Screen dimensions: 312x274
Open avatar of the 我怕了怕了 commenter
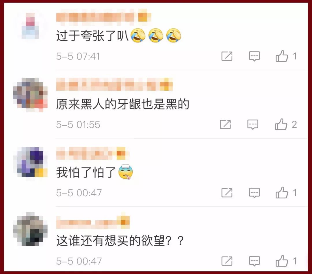coord(30,162)
